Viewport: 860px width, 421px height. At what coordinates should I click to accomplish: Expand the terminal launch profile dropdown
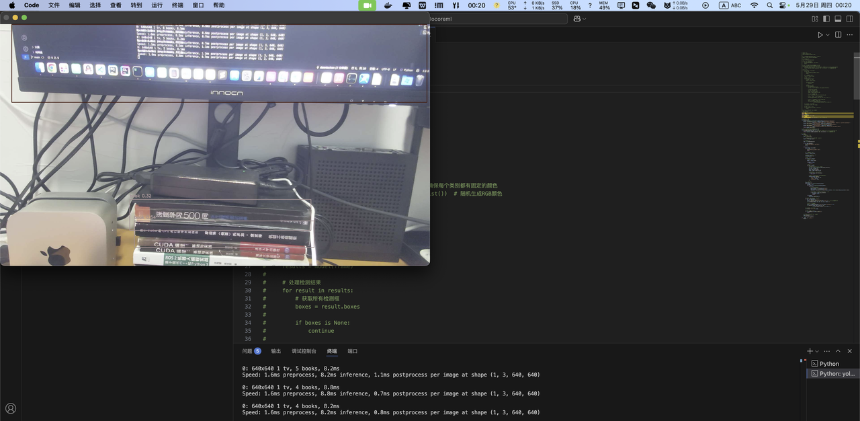817,351
